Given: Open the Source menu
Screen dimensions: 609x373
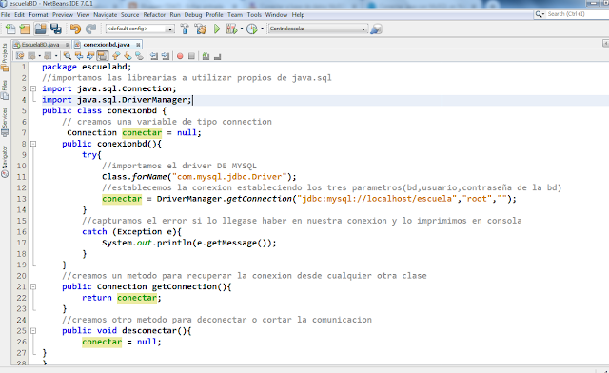Looking at the screenshot, I should pos(129,15).
